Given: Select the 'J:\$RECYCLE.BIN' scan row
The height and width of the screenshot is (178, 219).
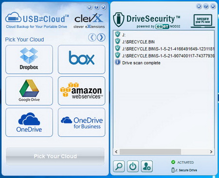Looking at the screenshot, I should click(x=164, y=42).
